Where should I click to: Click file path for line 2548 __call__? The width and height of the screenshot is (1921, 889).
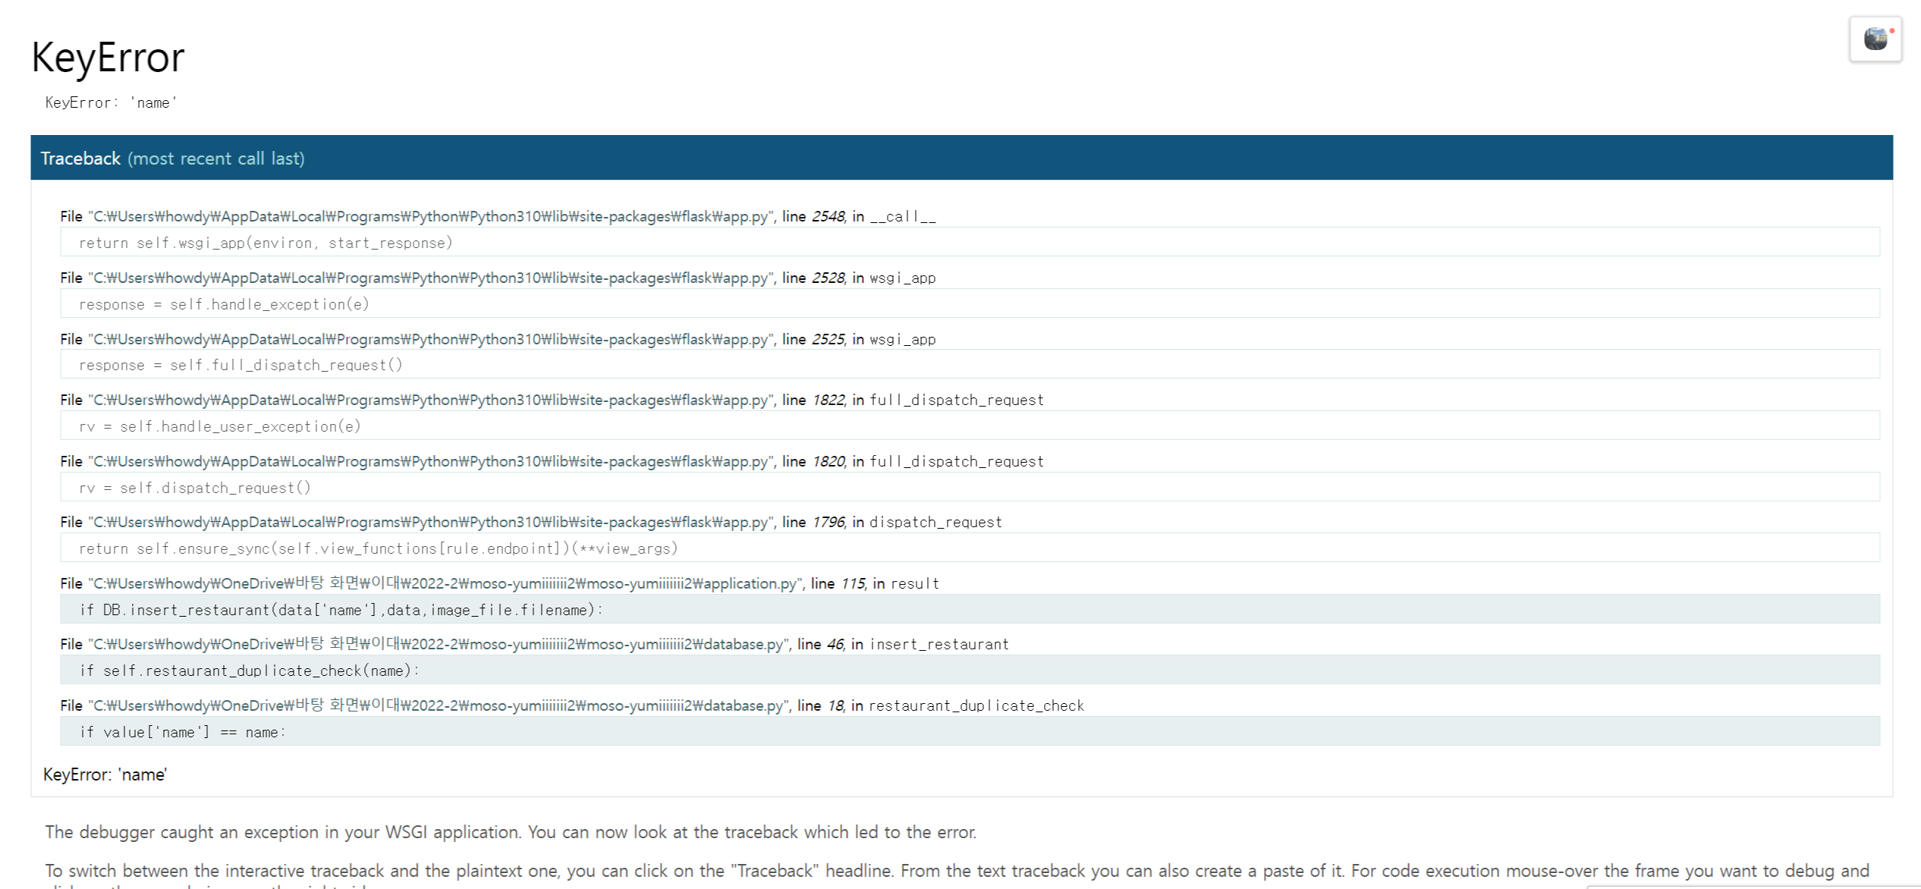pyautogui.click(x=430, y=216)
